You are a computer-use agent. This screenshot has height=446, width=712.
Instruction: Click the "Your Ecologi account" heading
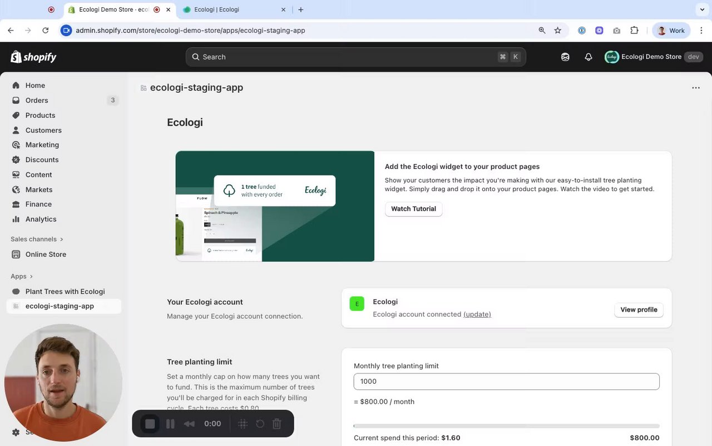205,302
